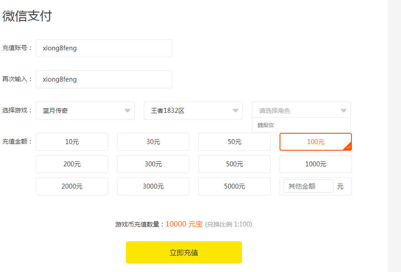Select the 30元 recharge amount

click(x=153, y=142)
